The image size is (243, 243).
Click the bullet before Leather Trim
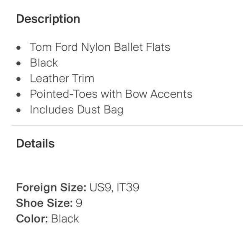click(18, 79)
